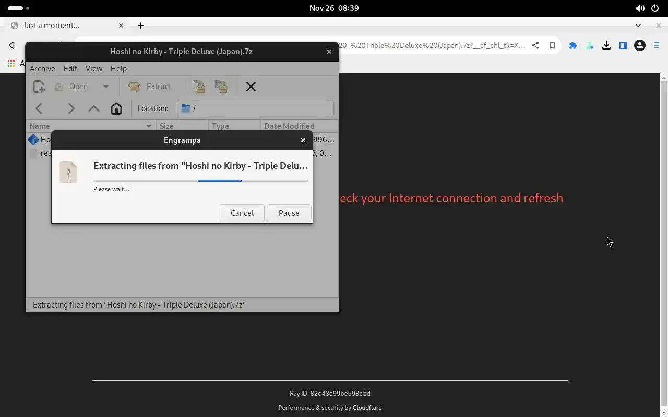Sort by the Size column header
The image size is (668, 417).
point(182,126)
